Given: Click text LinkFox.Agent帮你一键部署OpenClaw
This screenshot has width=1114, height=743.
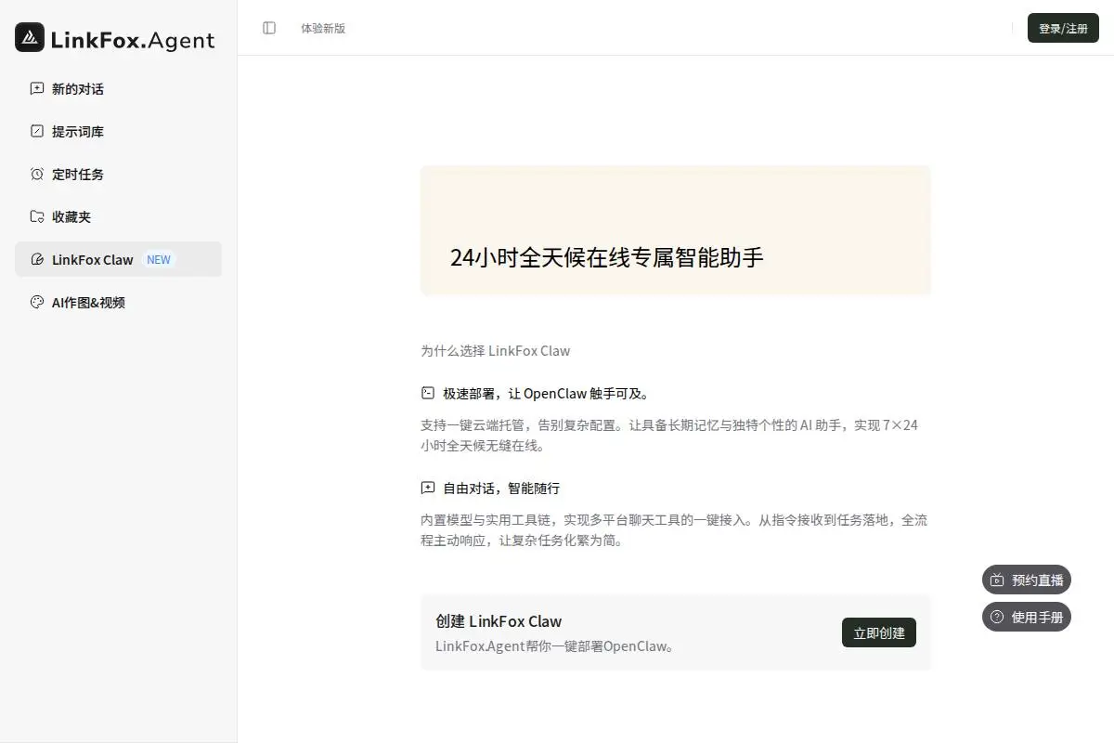Looking at the screenshot, I should tap(554, 646).
